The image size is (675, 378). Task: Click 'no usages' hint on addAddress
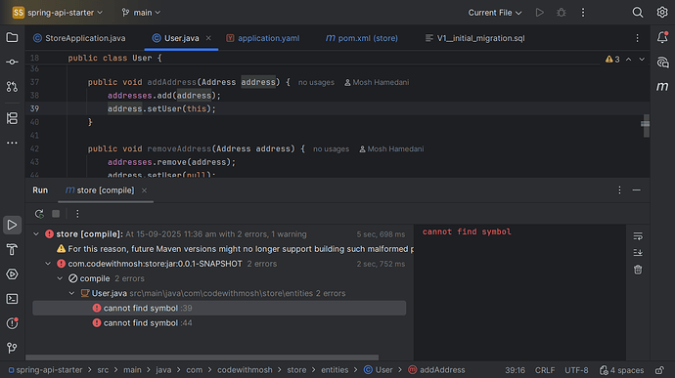pos(316,82)
